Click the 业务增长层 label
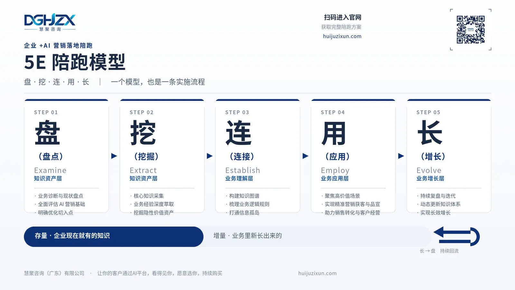The height and width of the screenshot is (290, 515). (430, 179)
